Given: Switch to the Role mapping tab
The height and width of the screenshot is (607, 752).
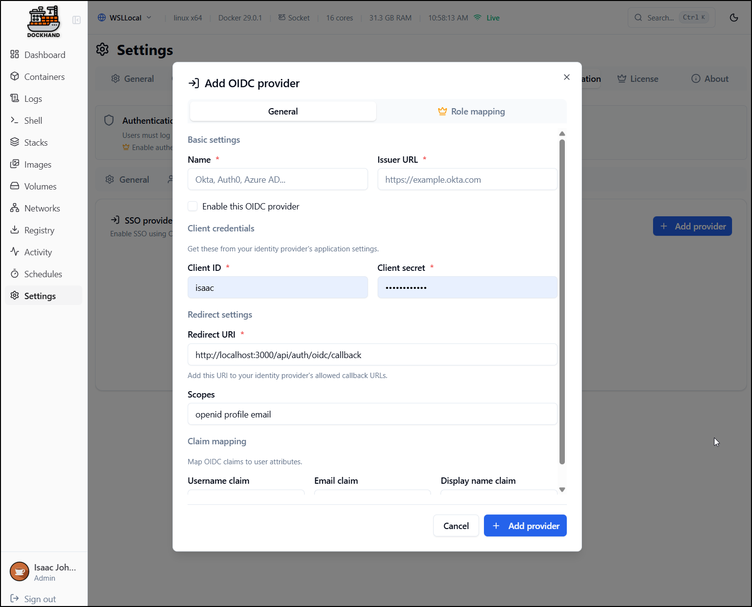Looking at the screenshot, I should (x=471, y=112).
